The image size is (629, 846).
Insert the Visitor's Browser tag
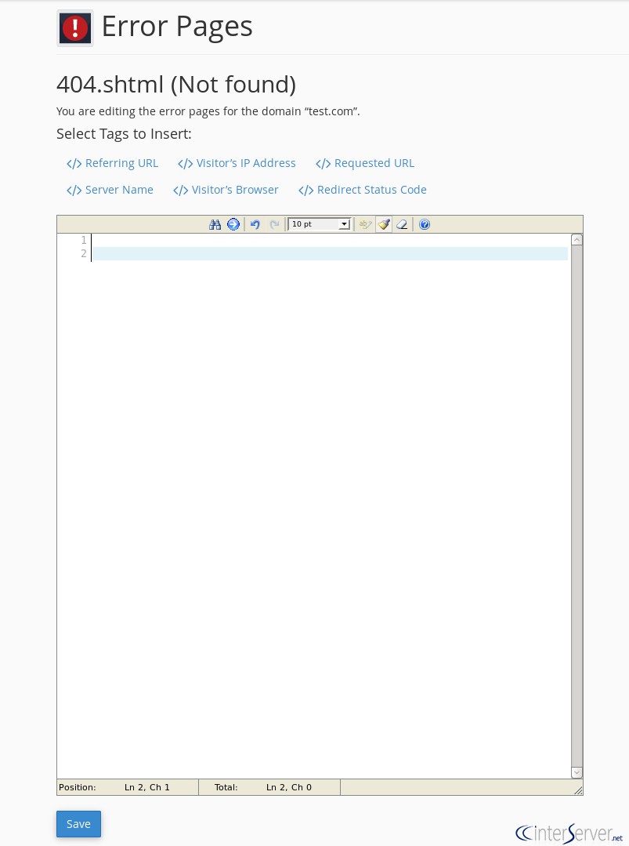pyautogui.click(x=226, y=190)
